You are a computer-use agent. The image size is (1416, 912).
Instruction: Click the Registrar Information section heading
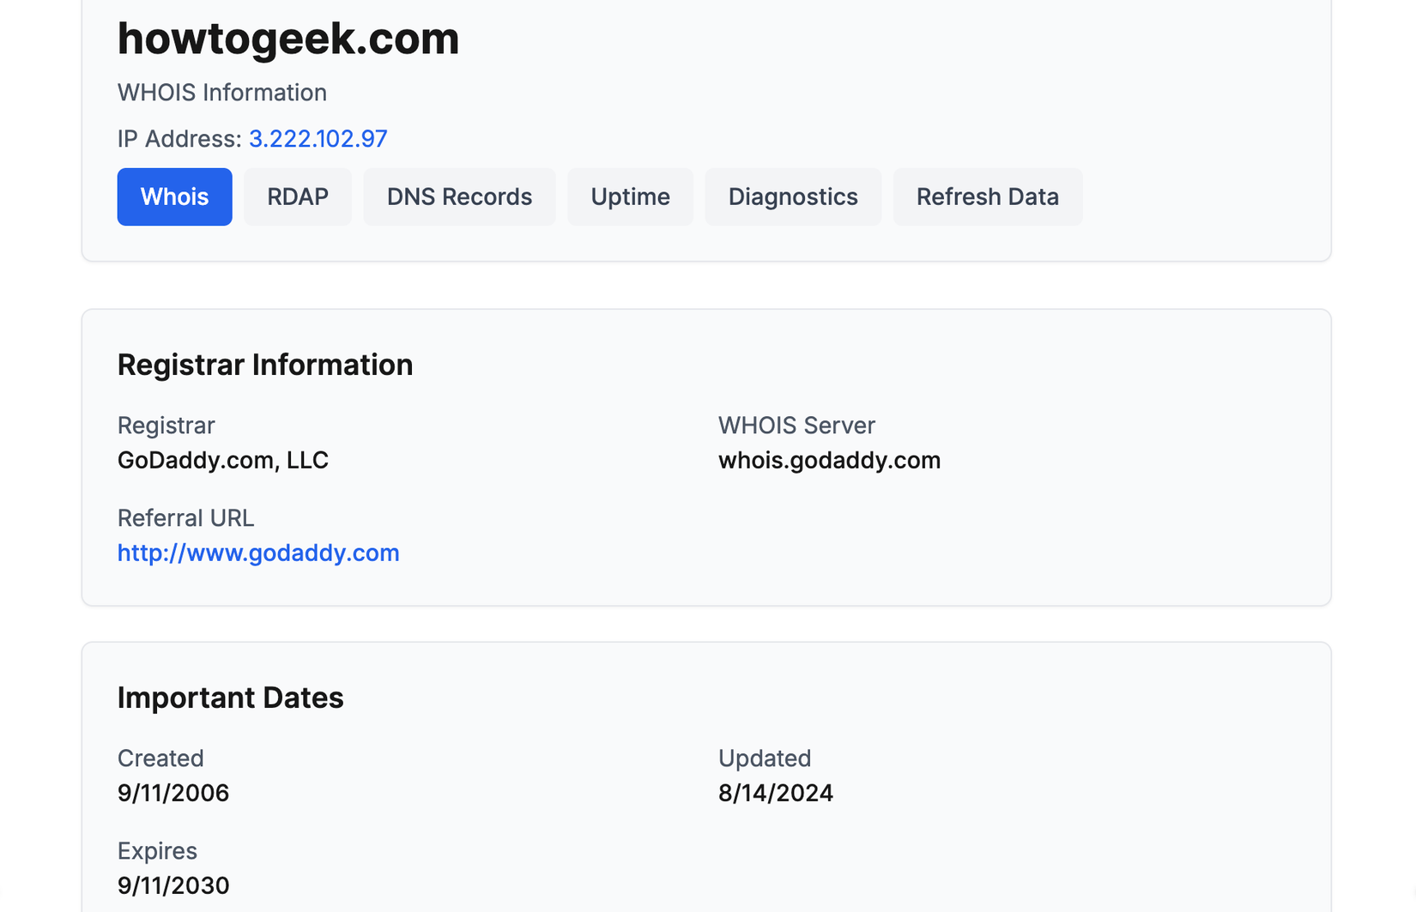265,364
